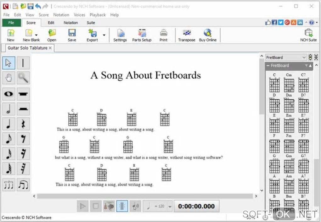Select the whole note tool
Viewport: 321px width, 222px height.
(x=8, y=94)
